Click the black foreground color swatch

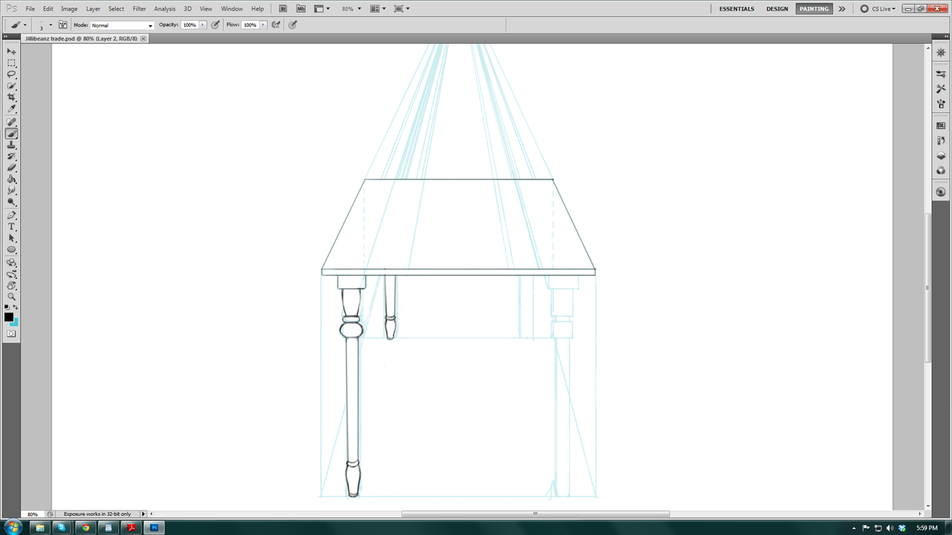[8, 317]
